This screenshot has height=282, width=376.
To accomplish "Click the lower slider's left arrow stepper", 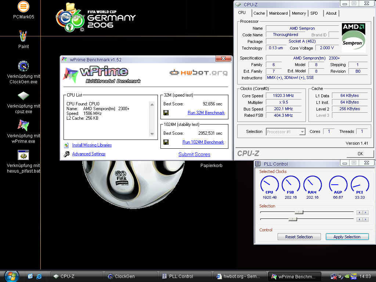I will tap(359, 220).
